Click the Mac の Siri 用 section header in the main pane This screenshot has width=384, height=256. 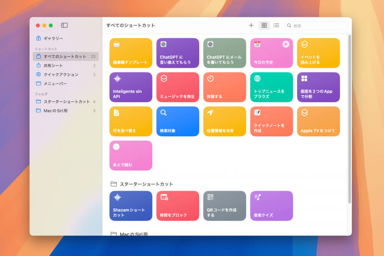[x=129, y=234]
